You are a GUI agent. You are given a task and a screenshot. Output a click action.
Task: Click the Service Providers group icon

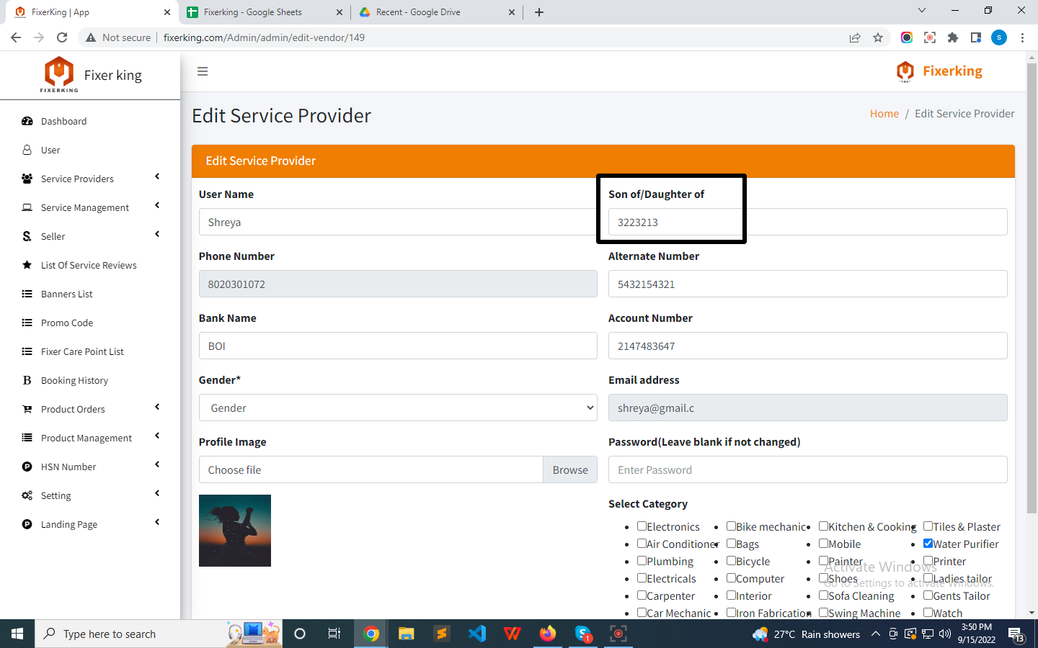(x=27, y=179)
